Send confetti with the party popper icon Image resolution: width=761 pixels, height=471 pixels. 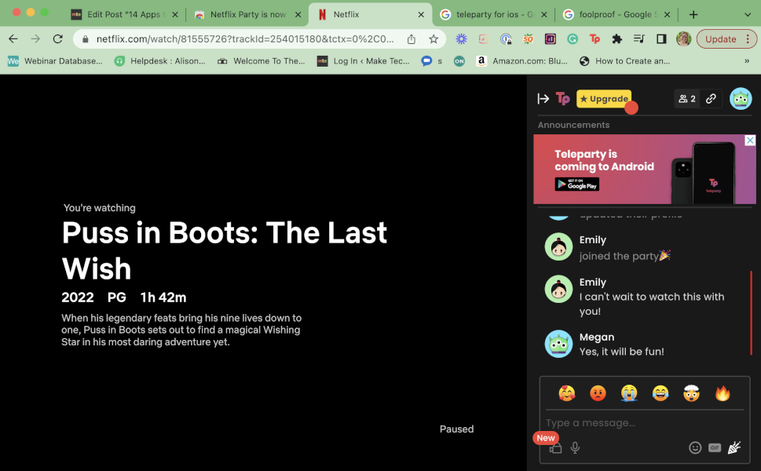tap(734, 447)
